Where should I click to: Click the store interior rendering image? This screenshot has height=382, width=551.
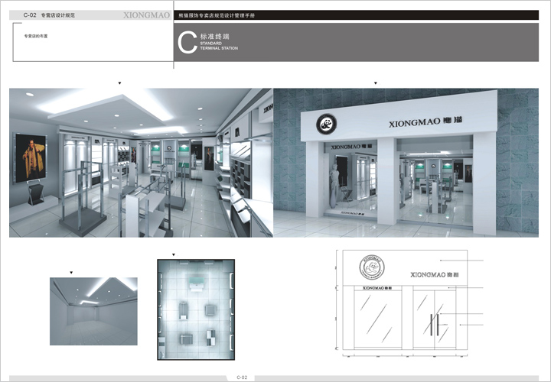coord(141,163)
